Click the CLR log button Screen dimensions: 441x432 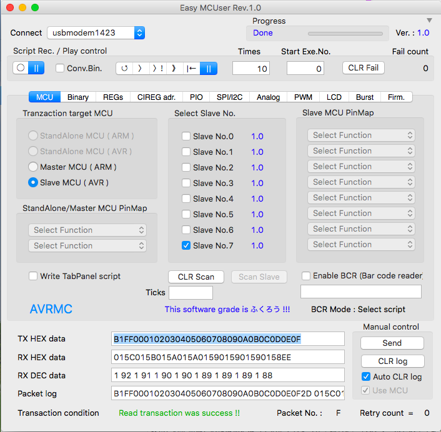click(393, 361)
